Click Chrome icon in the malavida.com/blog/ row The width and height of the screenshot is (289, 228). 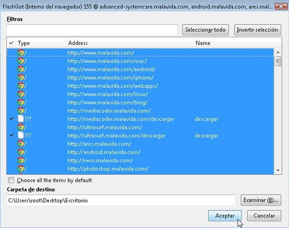tap(21, 102)
